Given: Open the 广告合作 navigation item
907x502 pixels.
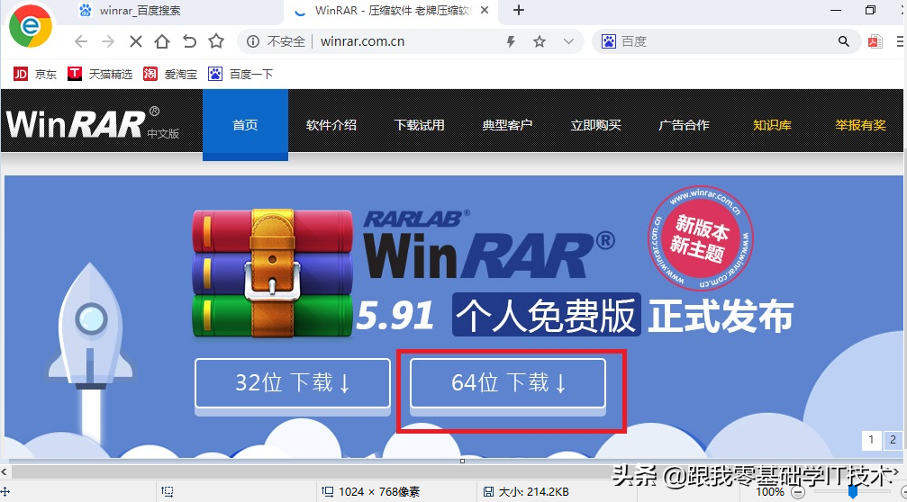Looking at the screenshot, I should 684,125.
